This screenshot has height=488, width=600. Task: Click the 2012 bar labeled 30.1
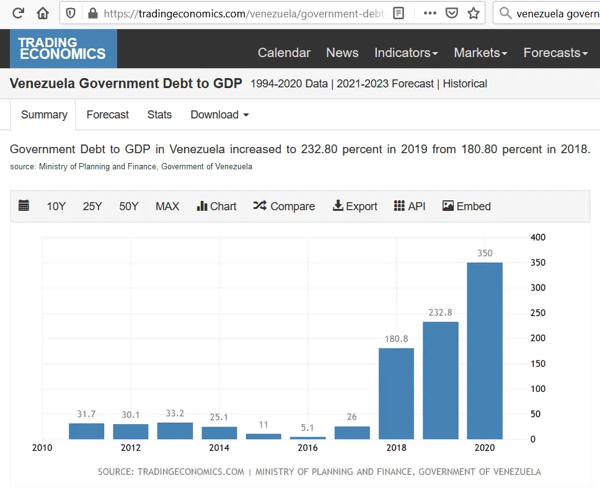[131, 432]
